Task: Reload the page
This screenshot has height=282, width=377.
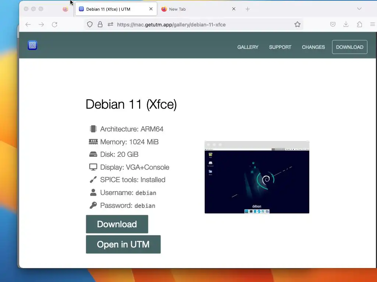Action: pos(54,25)
